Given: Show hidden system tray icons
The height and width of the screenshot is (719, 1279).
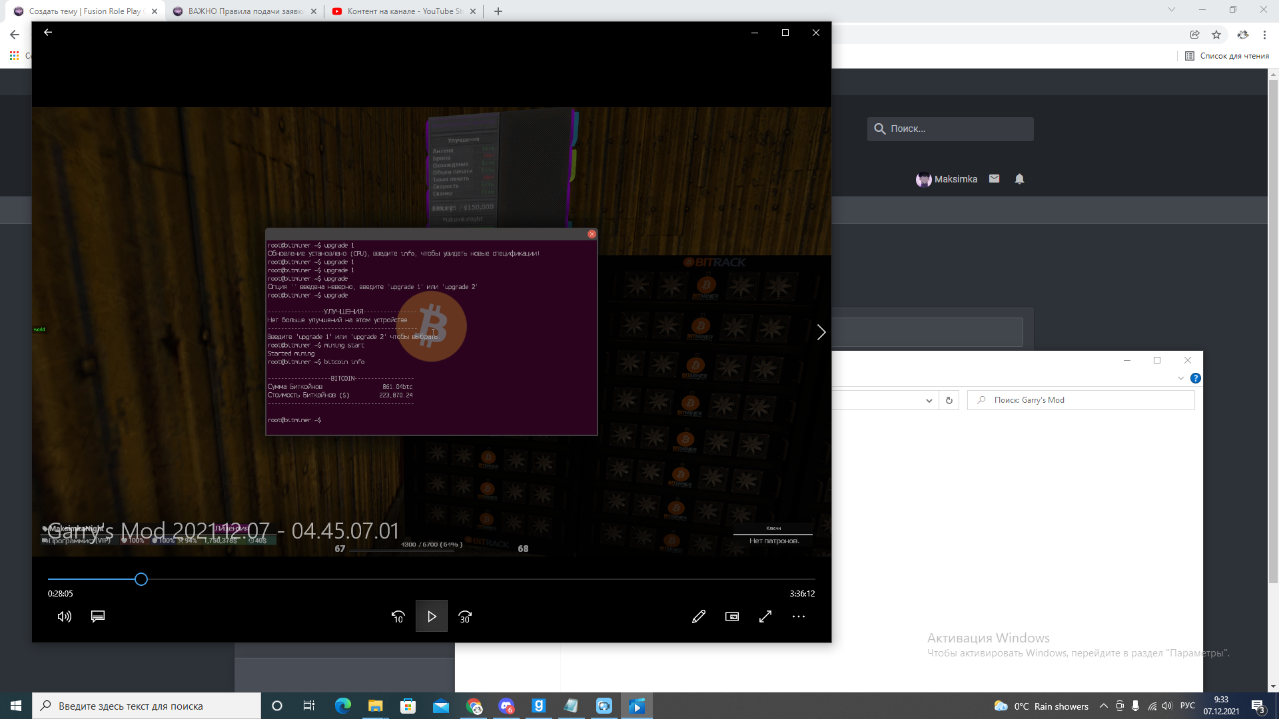Looking at the screenshot, I should (1104, 706).
